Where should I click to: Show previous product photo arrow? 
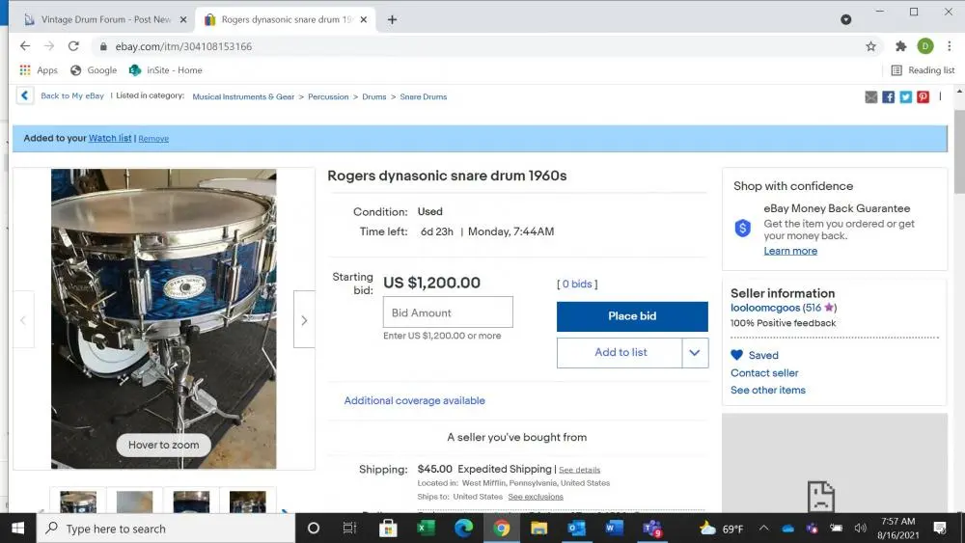tap(23, 320)
